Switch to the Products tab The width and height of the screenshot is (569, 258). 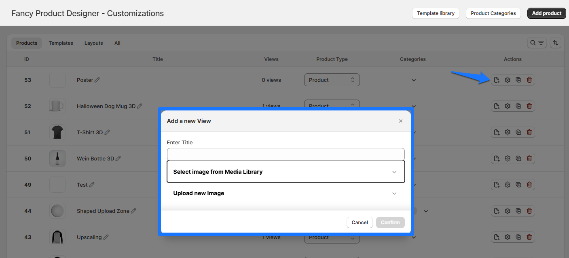point(27,43)
